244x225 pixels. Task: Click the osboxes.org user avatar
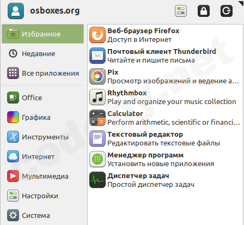[x=16, y=11]
